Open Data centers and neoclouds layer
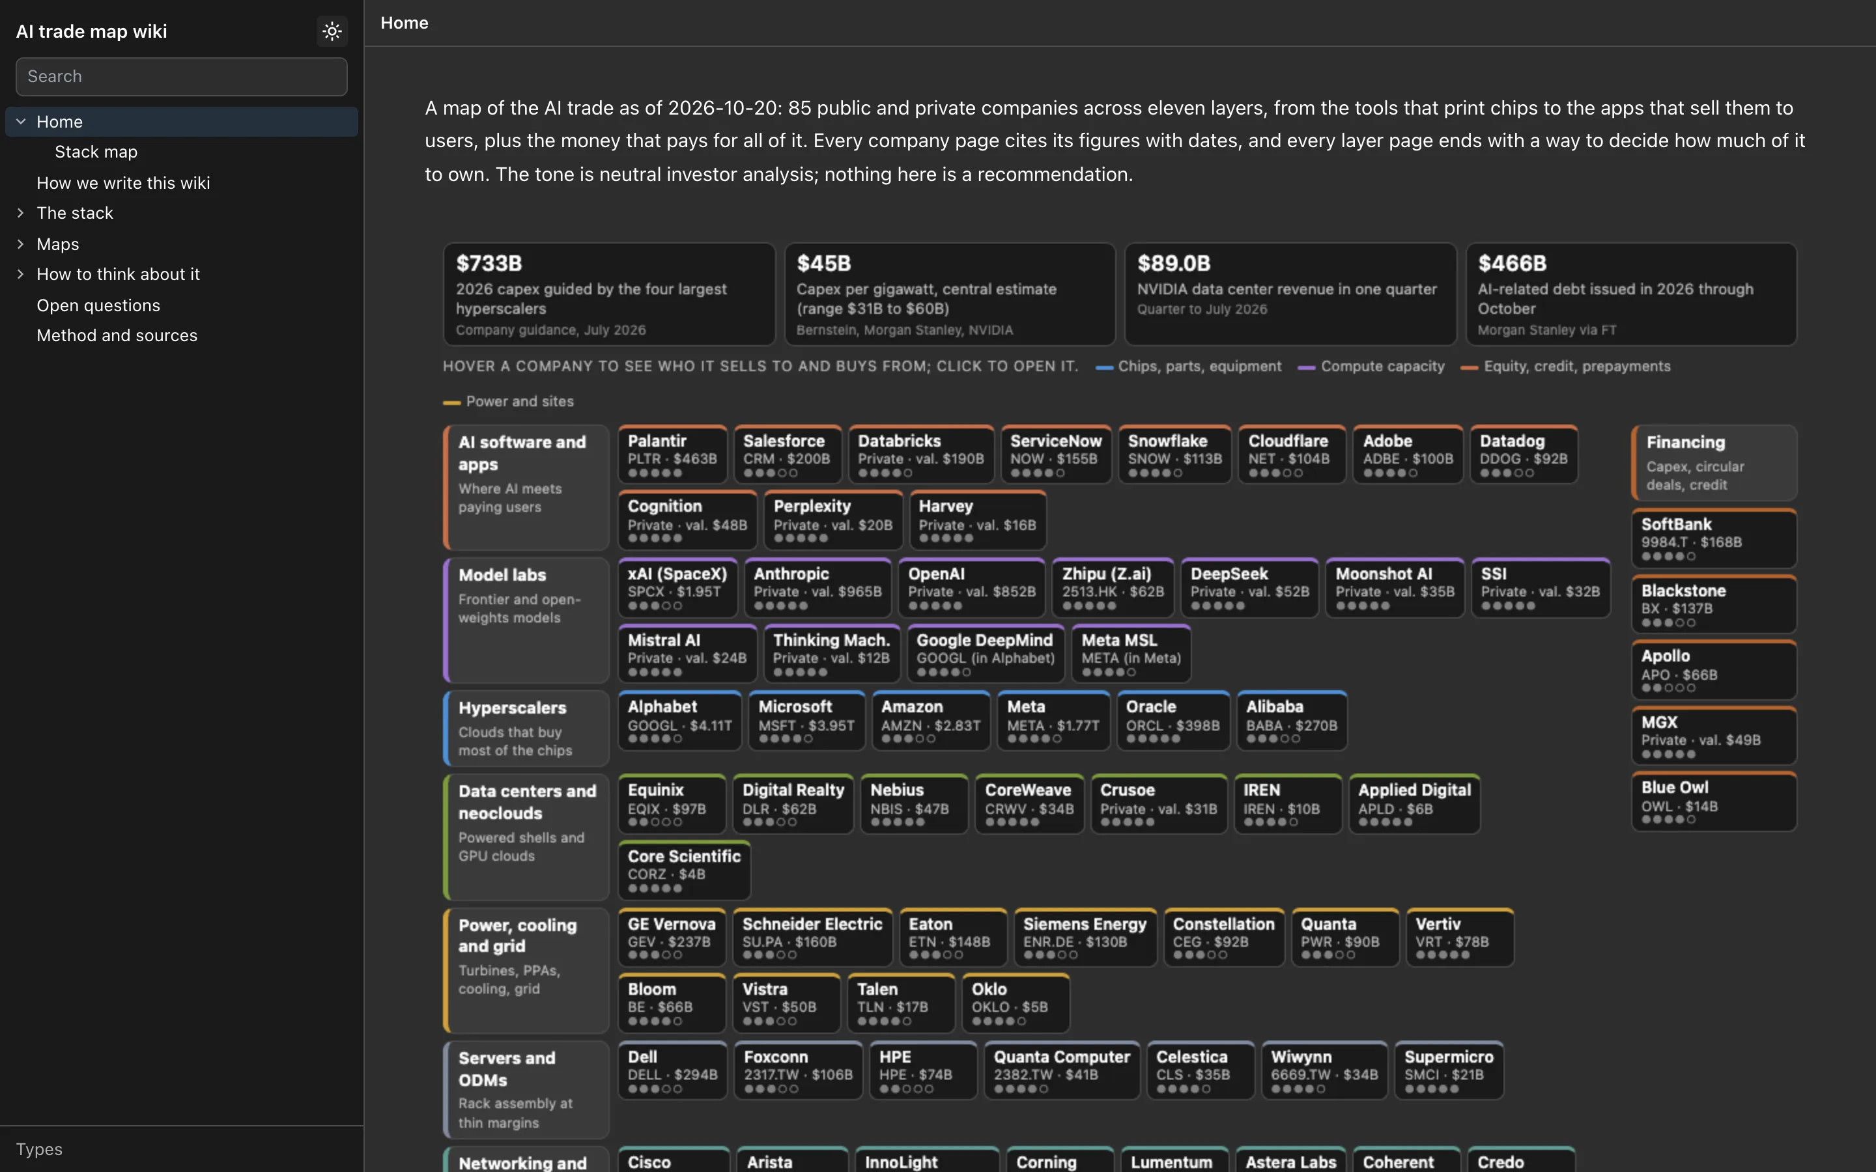The height and width of the screenshot is (1172, 1876). pos(526,837)
